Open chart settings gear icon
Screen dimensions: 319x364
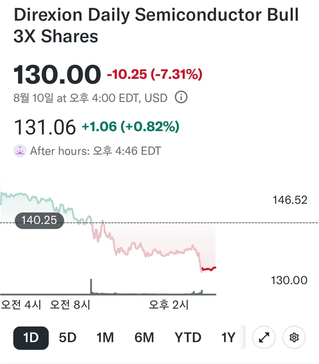click(294, 337)
